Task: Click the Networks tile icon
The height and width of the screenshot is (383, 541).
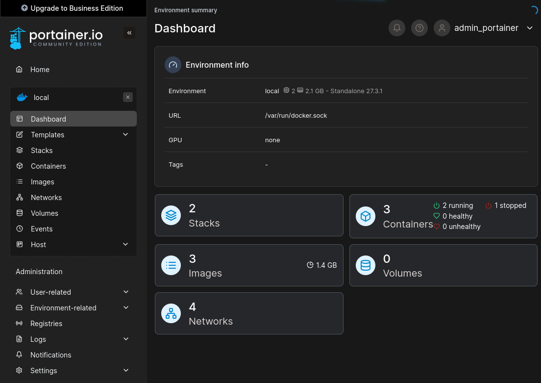Action: click(171, 313)
